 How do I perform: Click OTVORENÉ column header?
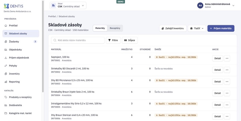tap(145, 49)
